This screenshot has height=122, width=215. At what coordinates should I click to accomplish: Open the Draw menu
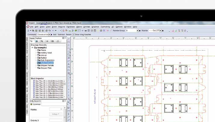click(42, 27)
